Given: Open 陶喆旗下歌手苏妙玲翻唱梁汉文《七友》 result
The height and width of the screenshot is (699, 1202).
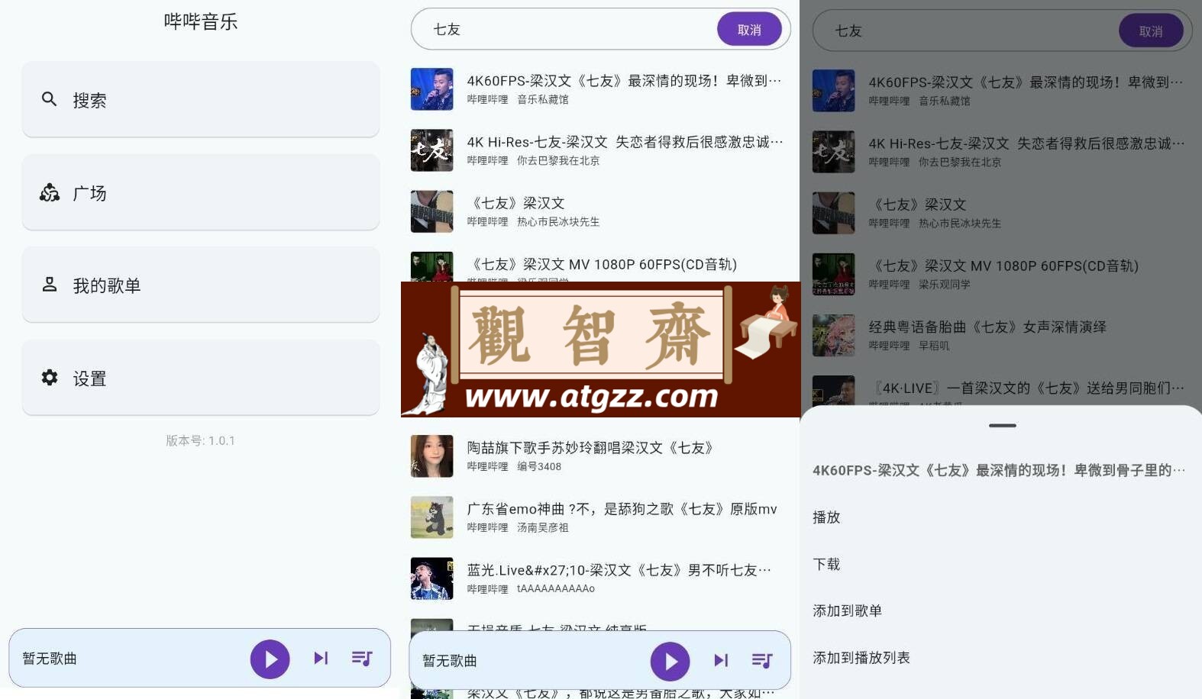Looking at the screenshot, I should click(x=600, y=456).
